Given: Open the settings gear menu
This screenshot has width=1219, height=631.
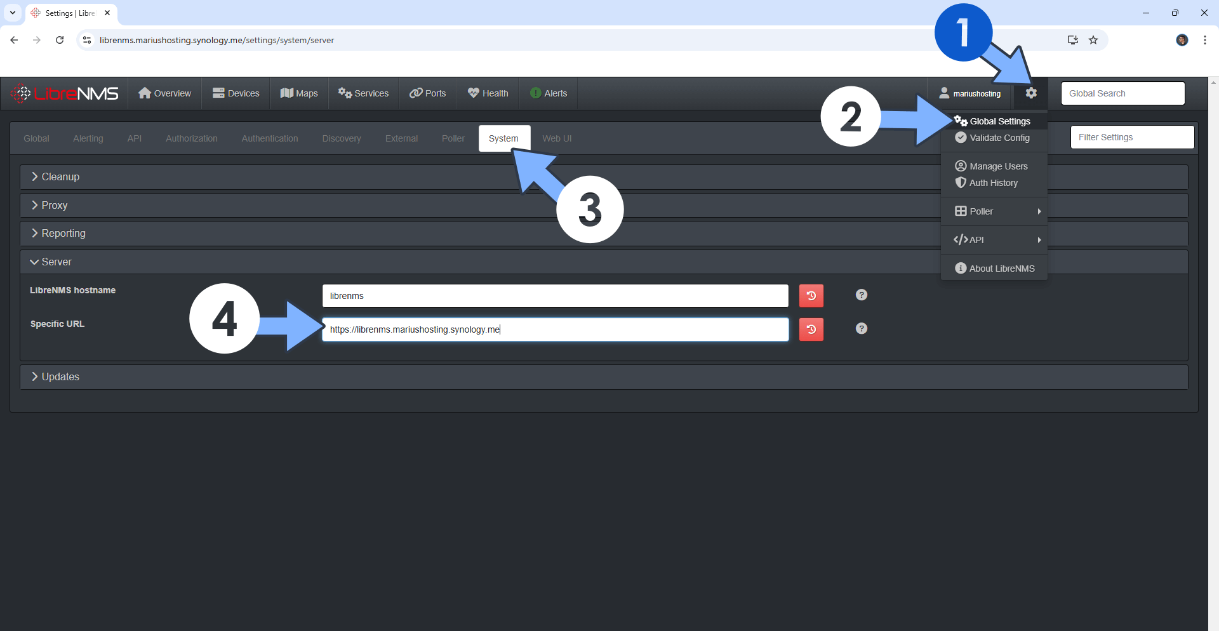Looking at the screenshot, I should pos(1031,93).
